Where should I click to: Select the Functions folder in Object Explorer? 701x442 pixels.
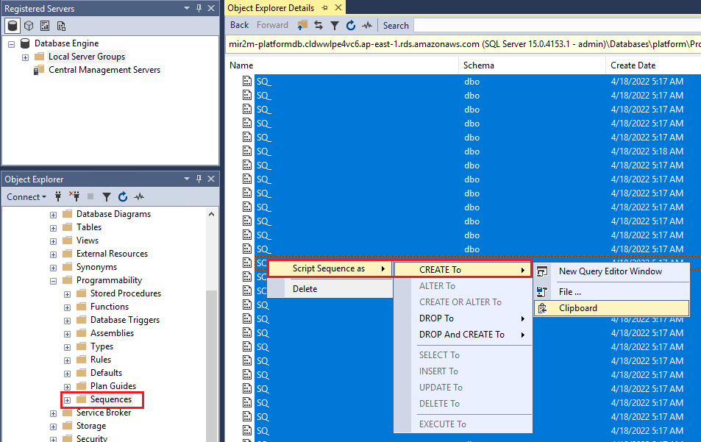point(110,307)
